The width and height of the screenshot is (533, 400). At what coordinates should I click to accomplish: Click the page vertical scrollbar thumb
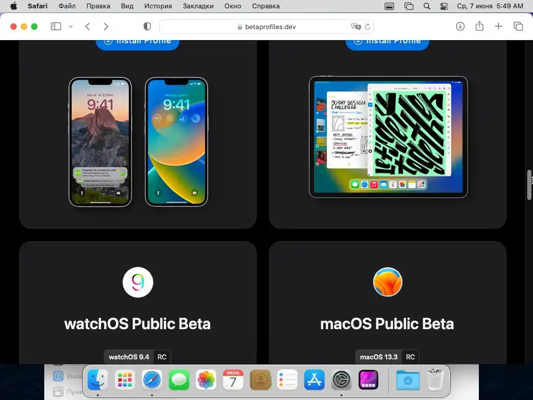pos(529,185)
